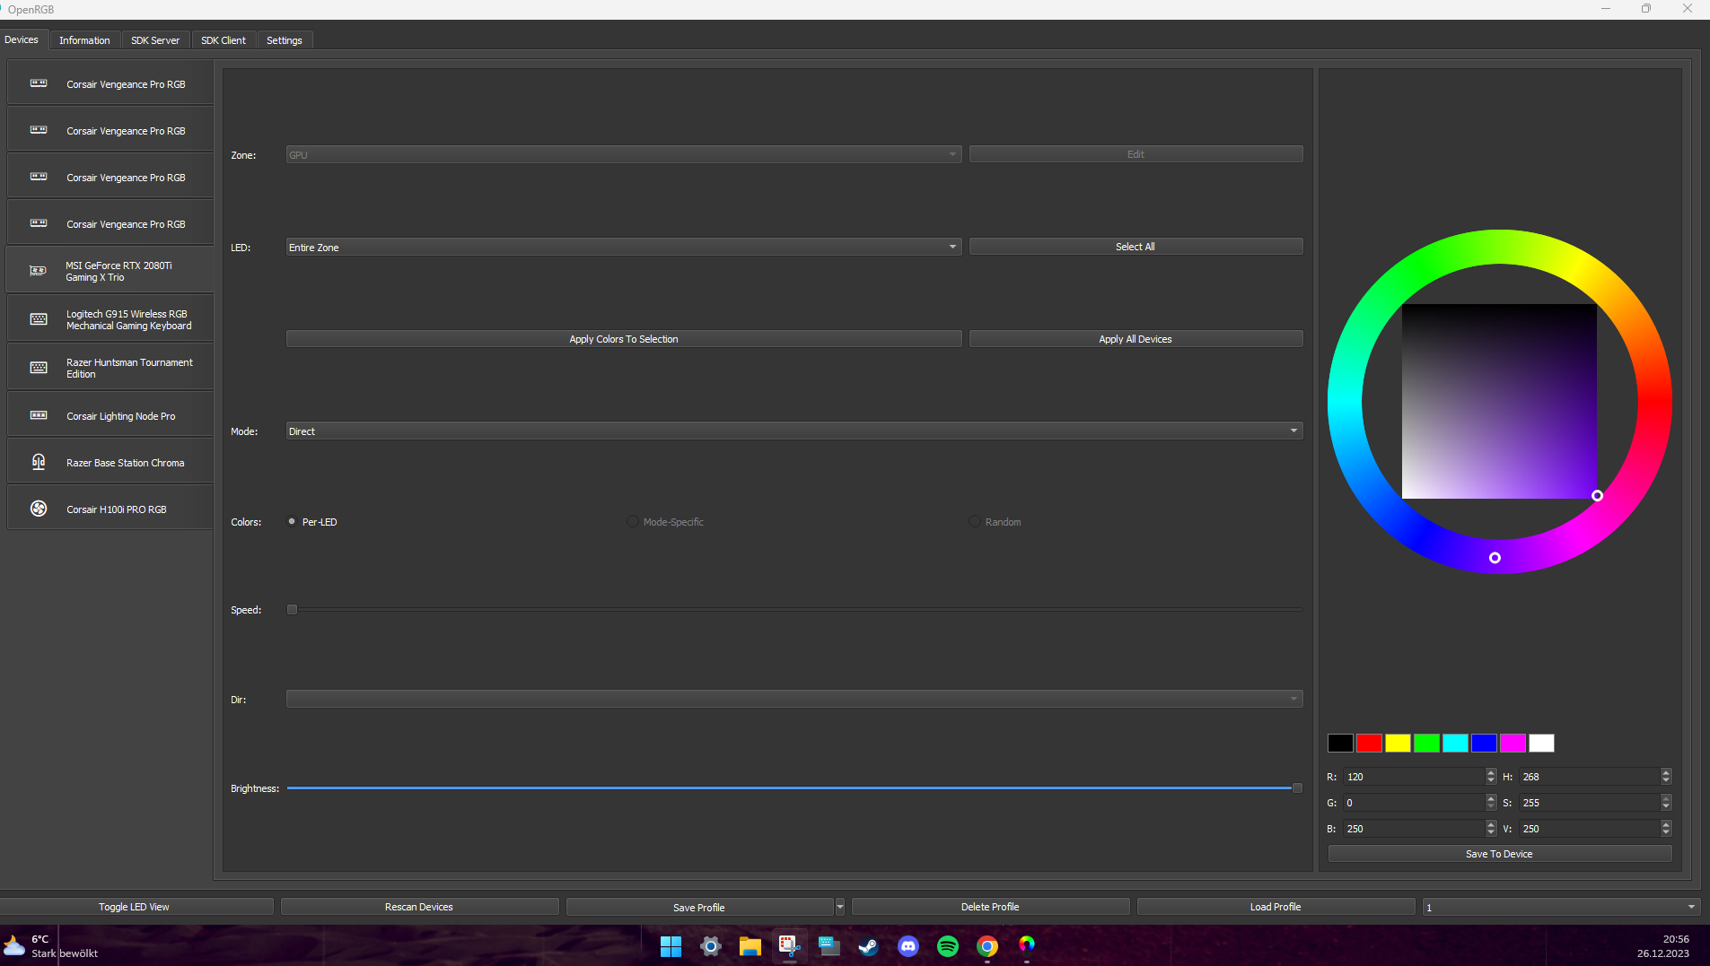1710x966 pixels.
Task: Expand the LED dropdown showing Entire Zone
Action: pos(624,247)
